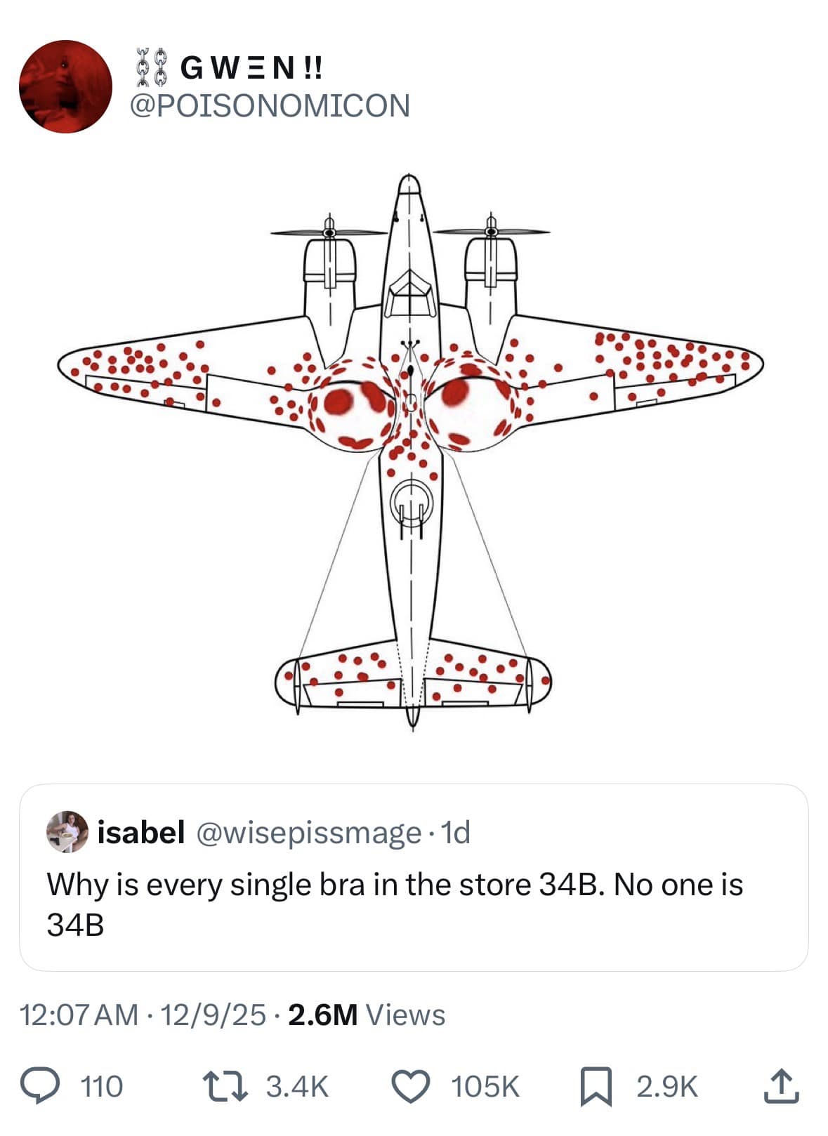Viewport: 828px width, 1136px height.
Task: Open the share menu via the upload arrow icon
Action: coord(781,1085)
